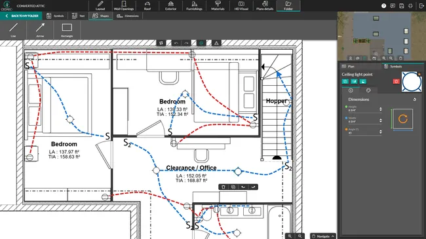
Task: Open the Layout step
Action: [x=100, y=6]
